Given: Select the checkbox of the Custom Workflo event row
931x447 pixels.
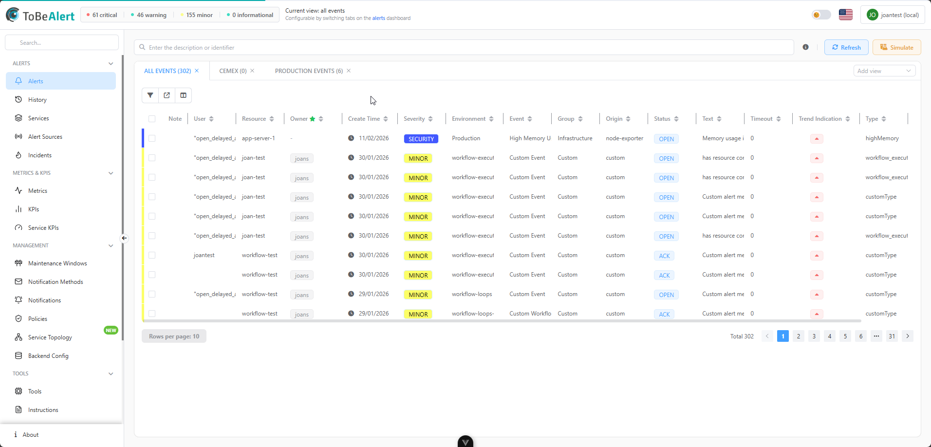Looking at the screenshot, I should pyautogui.click(x=152, y=314).
